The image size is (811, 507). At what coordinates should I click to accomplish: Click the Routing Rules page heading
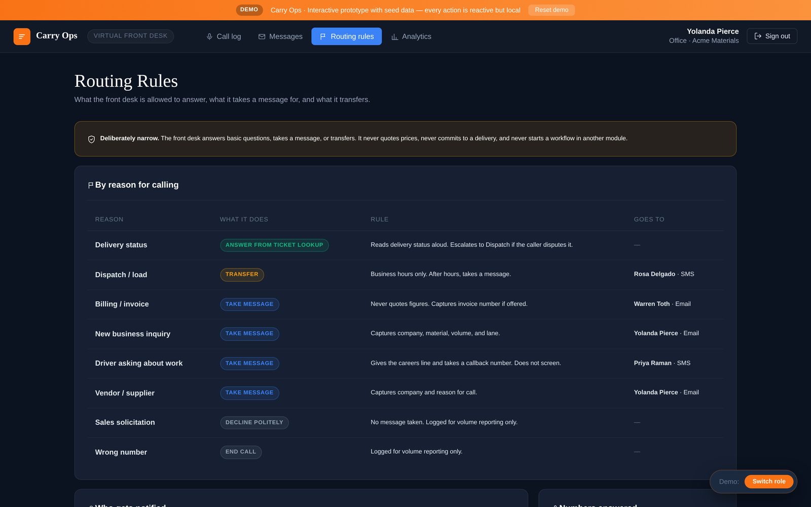click(x=126, y=81)
